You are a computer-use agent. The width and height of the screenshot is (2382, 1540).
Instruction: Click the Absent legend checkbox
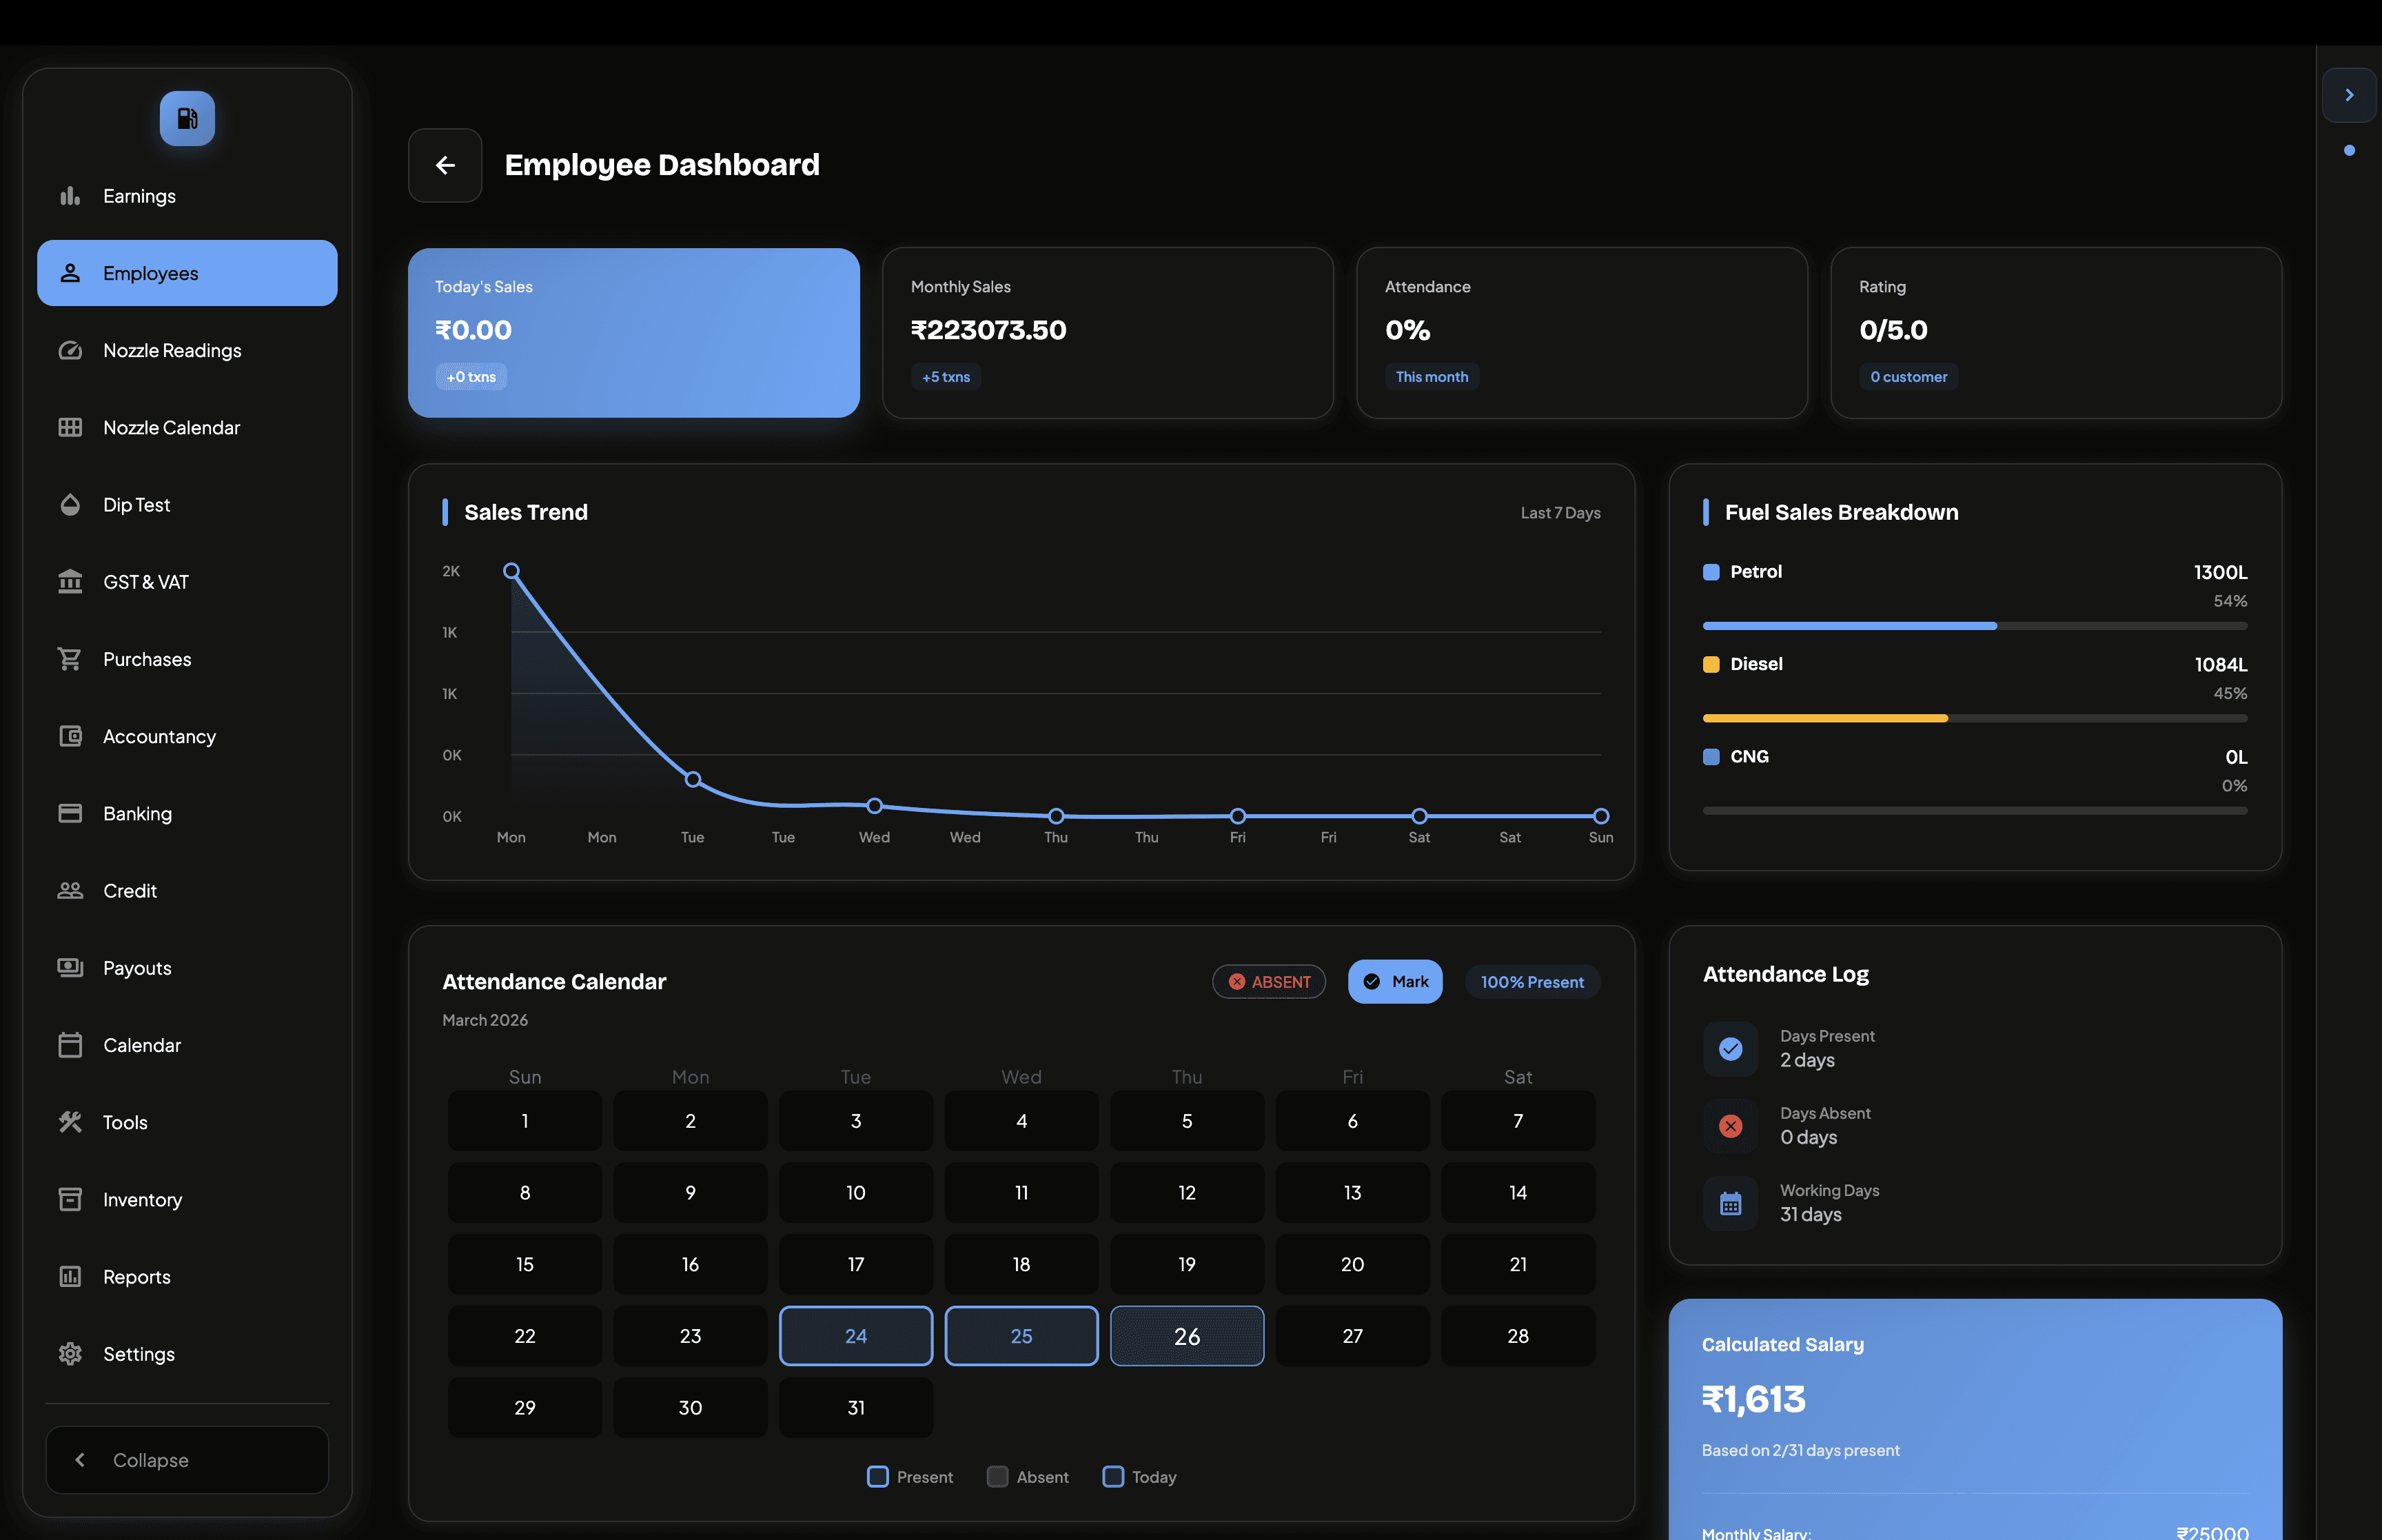997,1477
